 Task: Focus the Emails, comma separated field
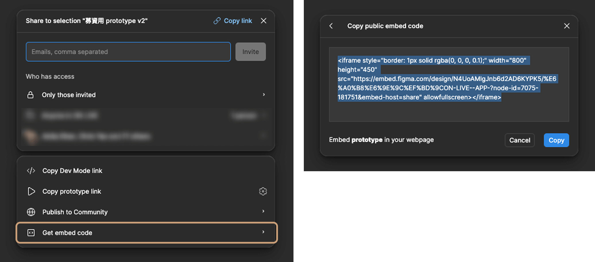(x=128, y=52)
